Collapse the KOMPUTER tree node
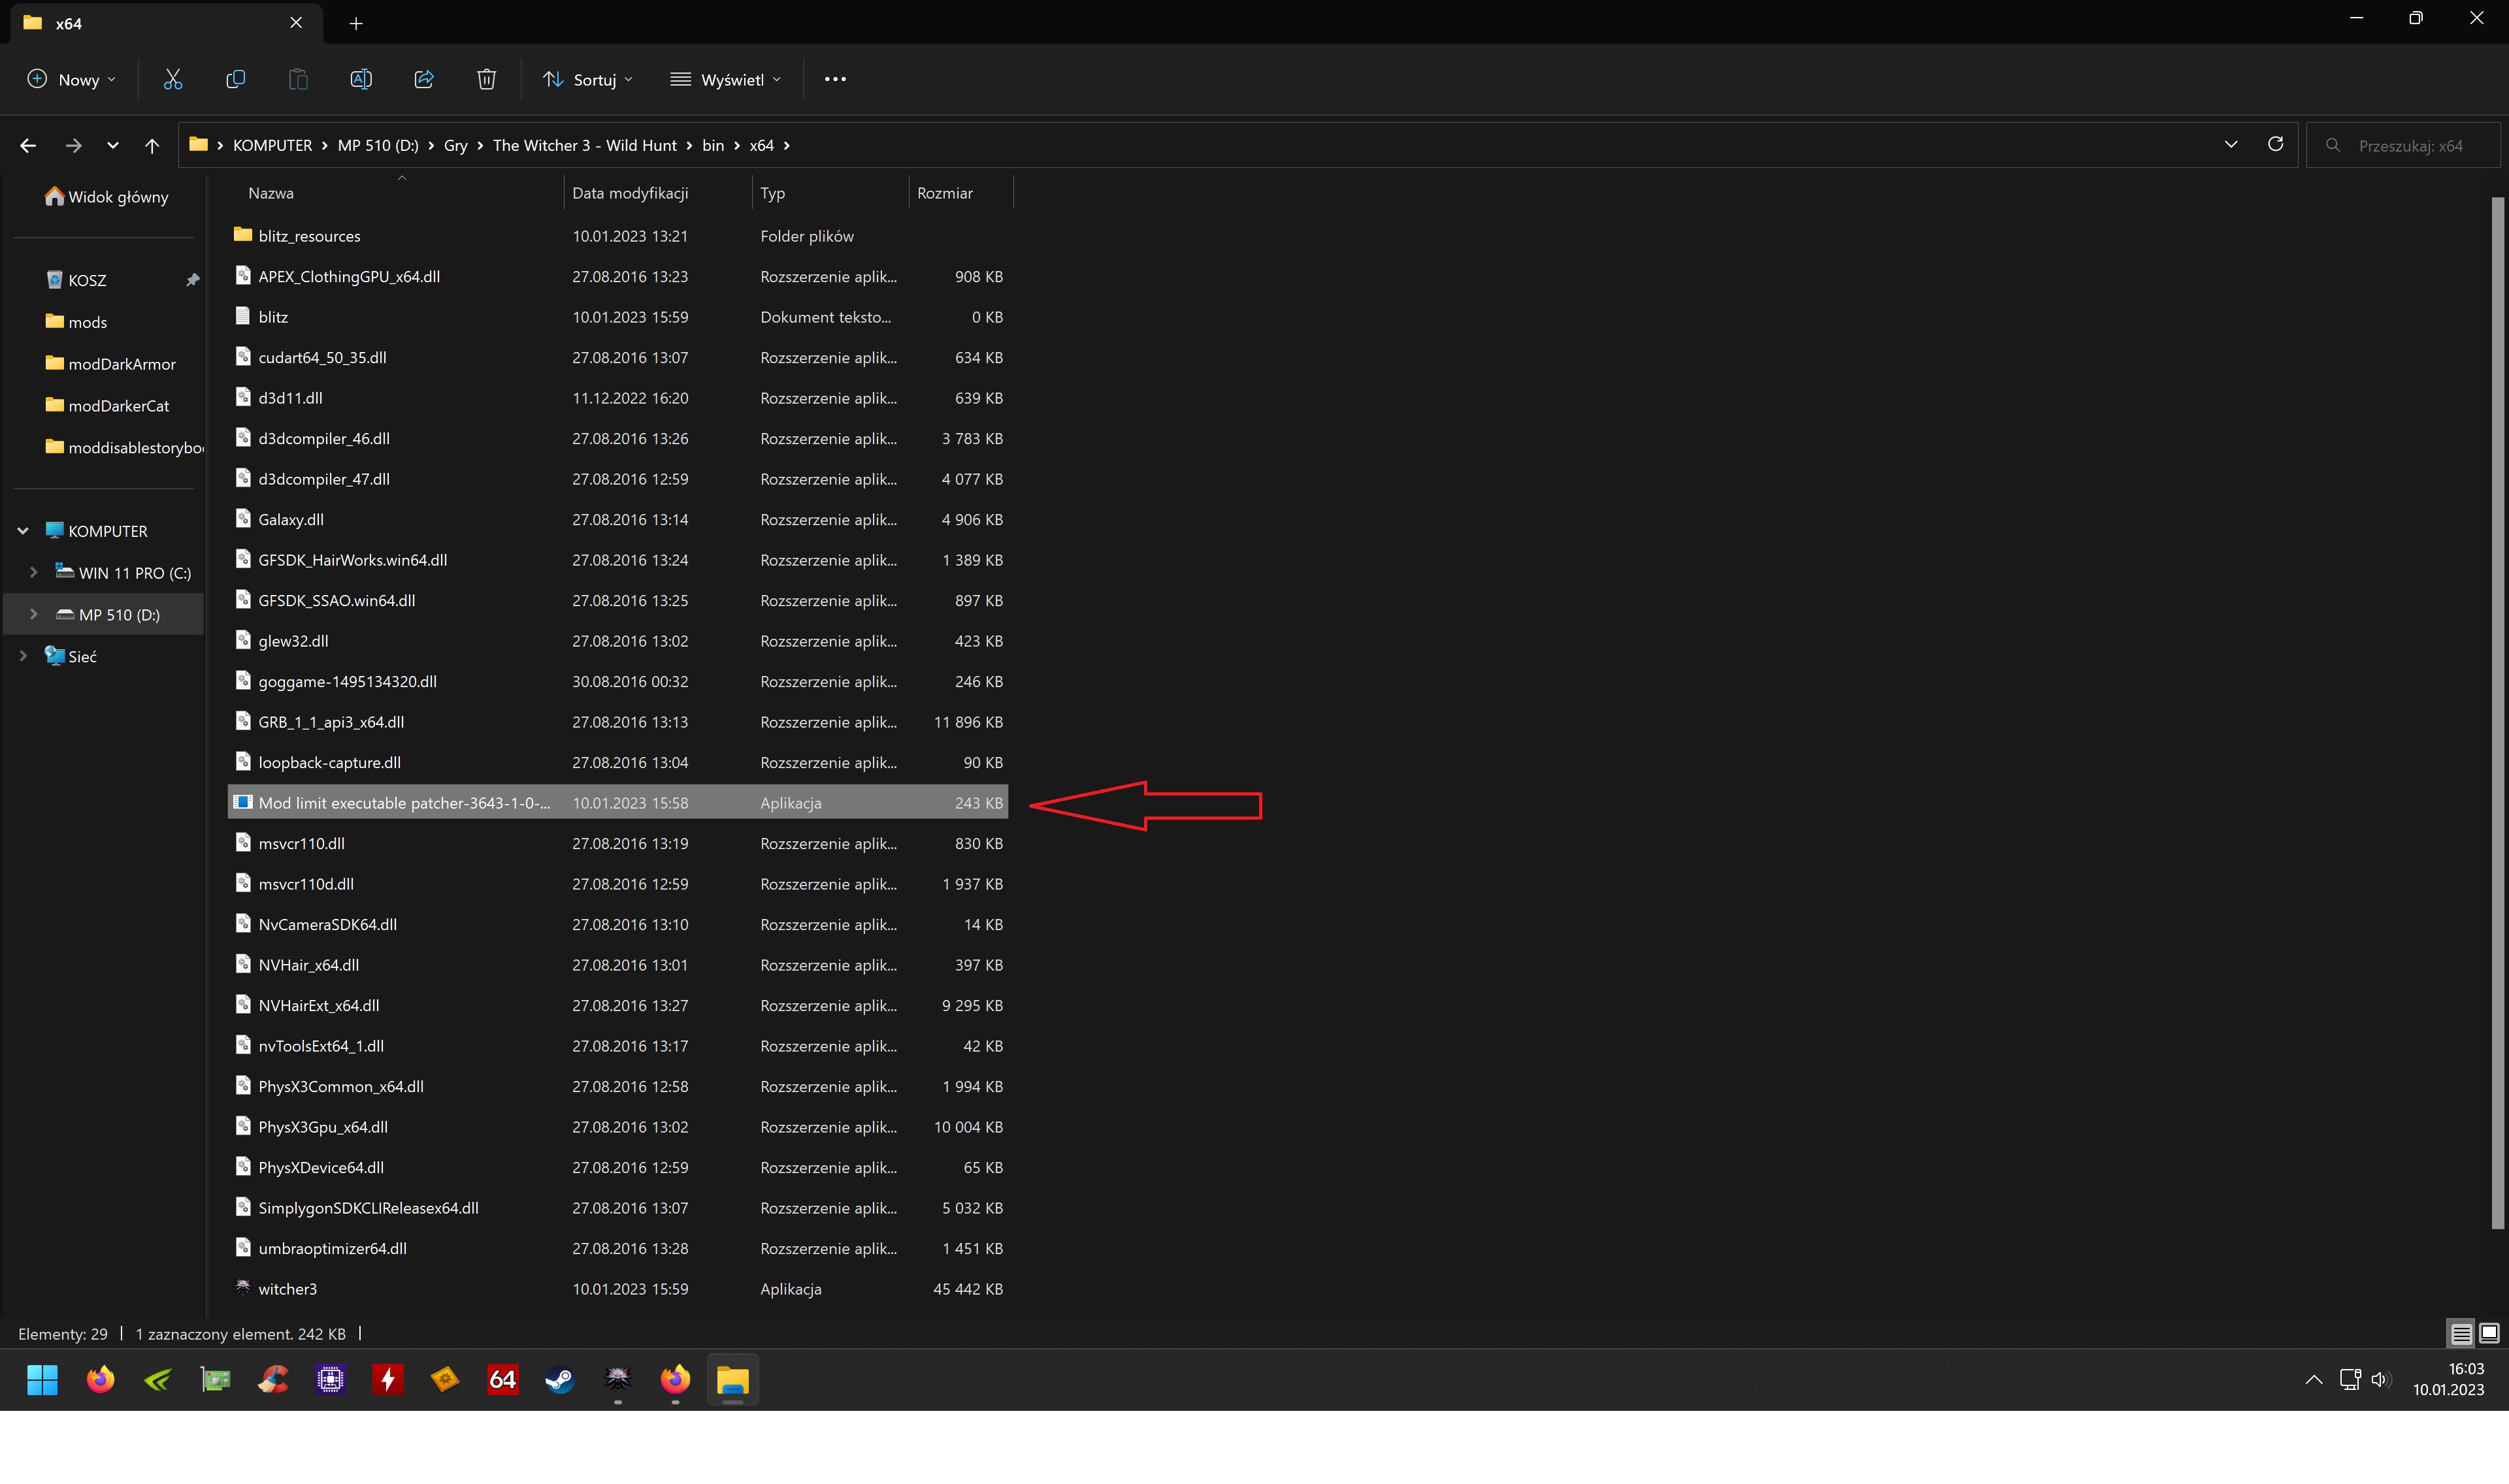The height and width of the screenshot is (1484, 2509). pyautogui.click(x=23, y=531)
